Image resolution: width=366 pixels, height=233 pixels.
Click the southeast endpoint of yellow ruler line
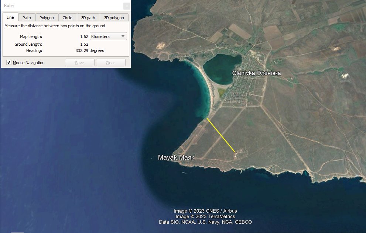tap(235, 152)
